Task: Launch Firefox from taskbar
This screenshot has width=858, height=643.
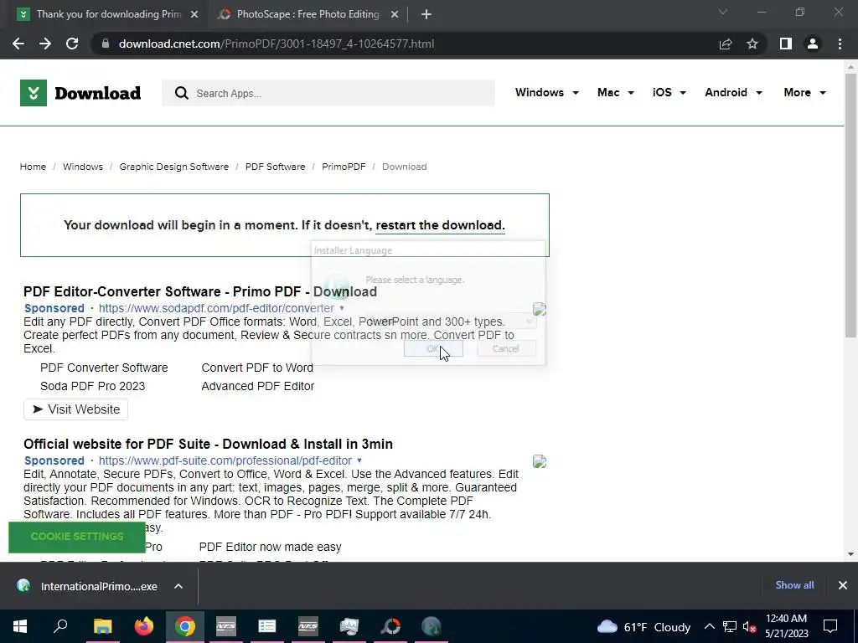Action: (144, 626)
